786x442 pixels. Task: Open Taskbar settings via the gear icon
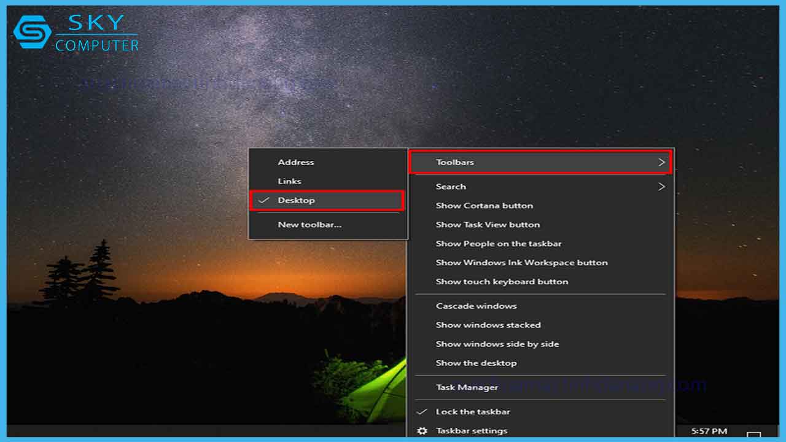422,431
